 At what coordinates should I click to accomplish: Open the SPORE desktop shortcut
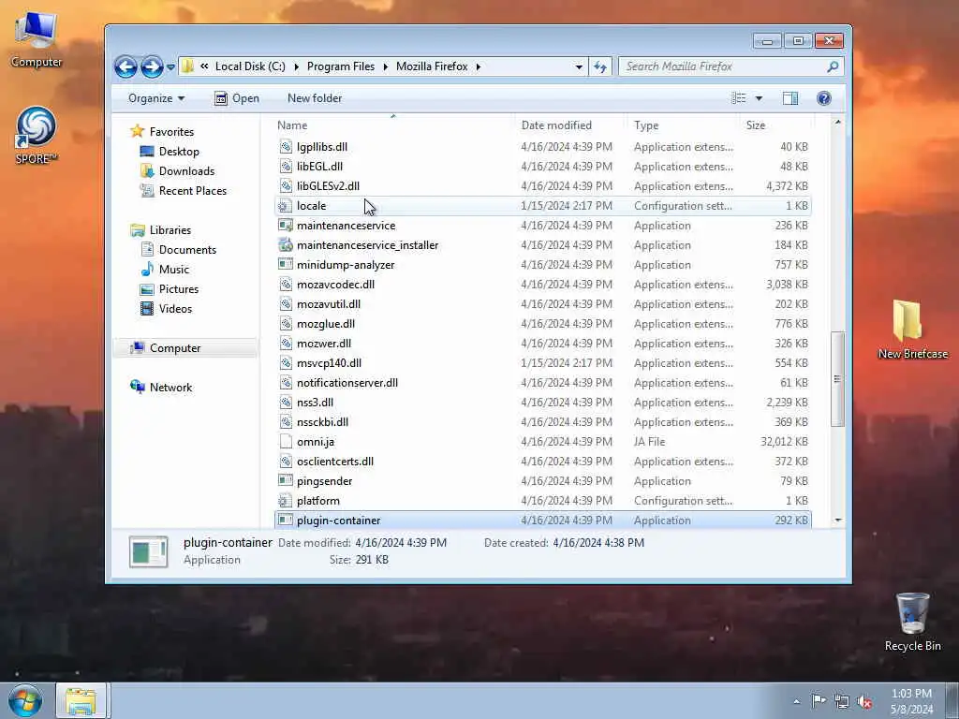(37, 136)
